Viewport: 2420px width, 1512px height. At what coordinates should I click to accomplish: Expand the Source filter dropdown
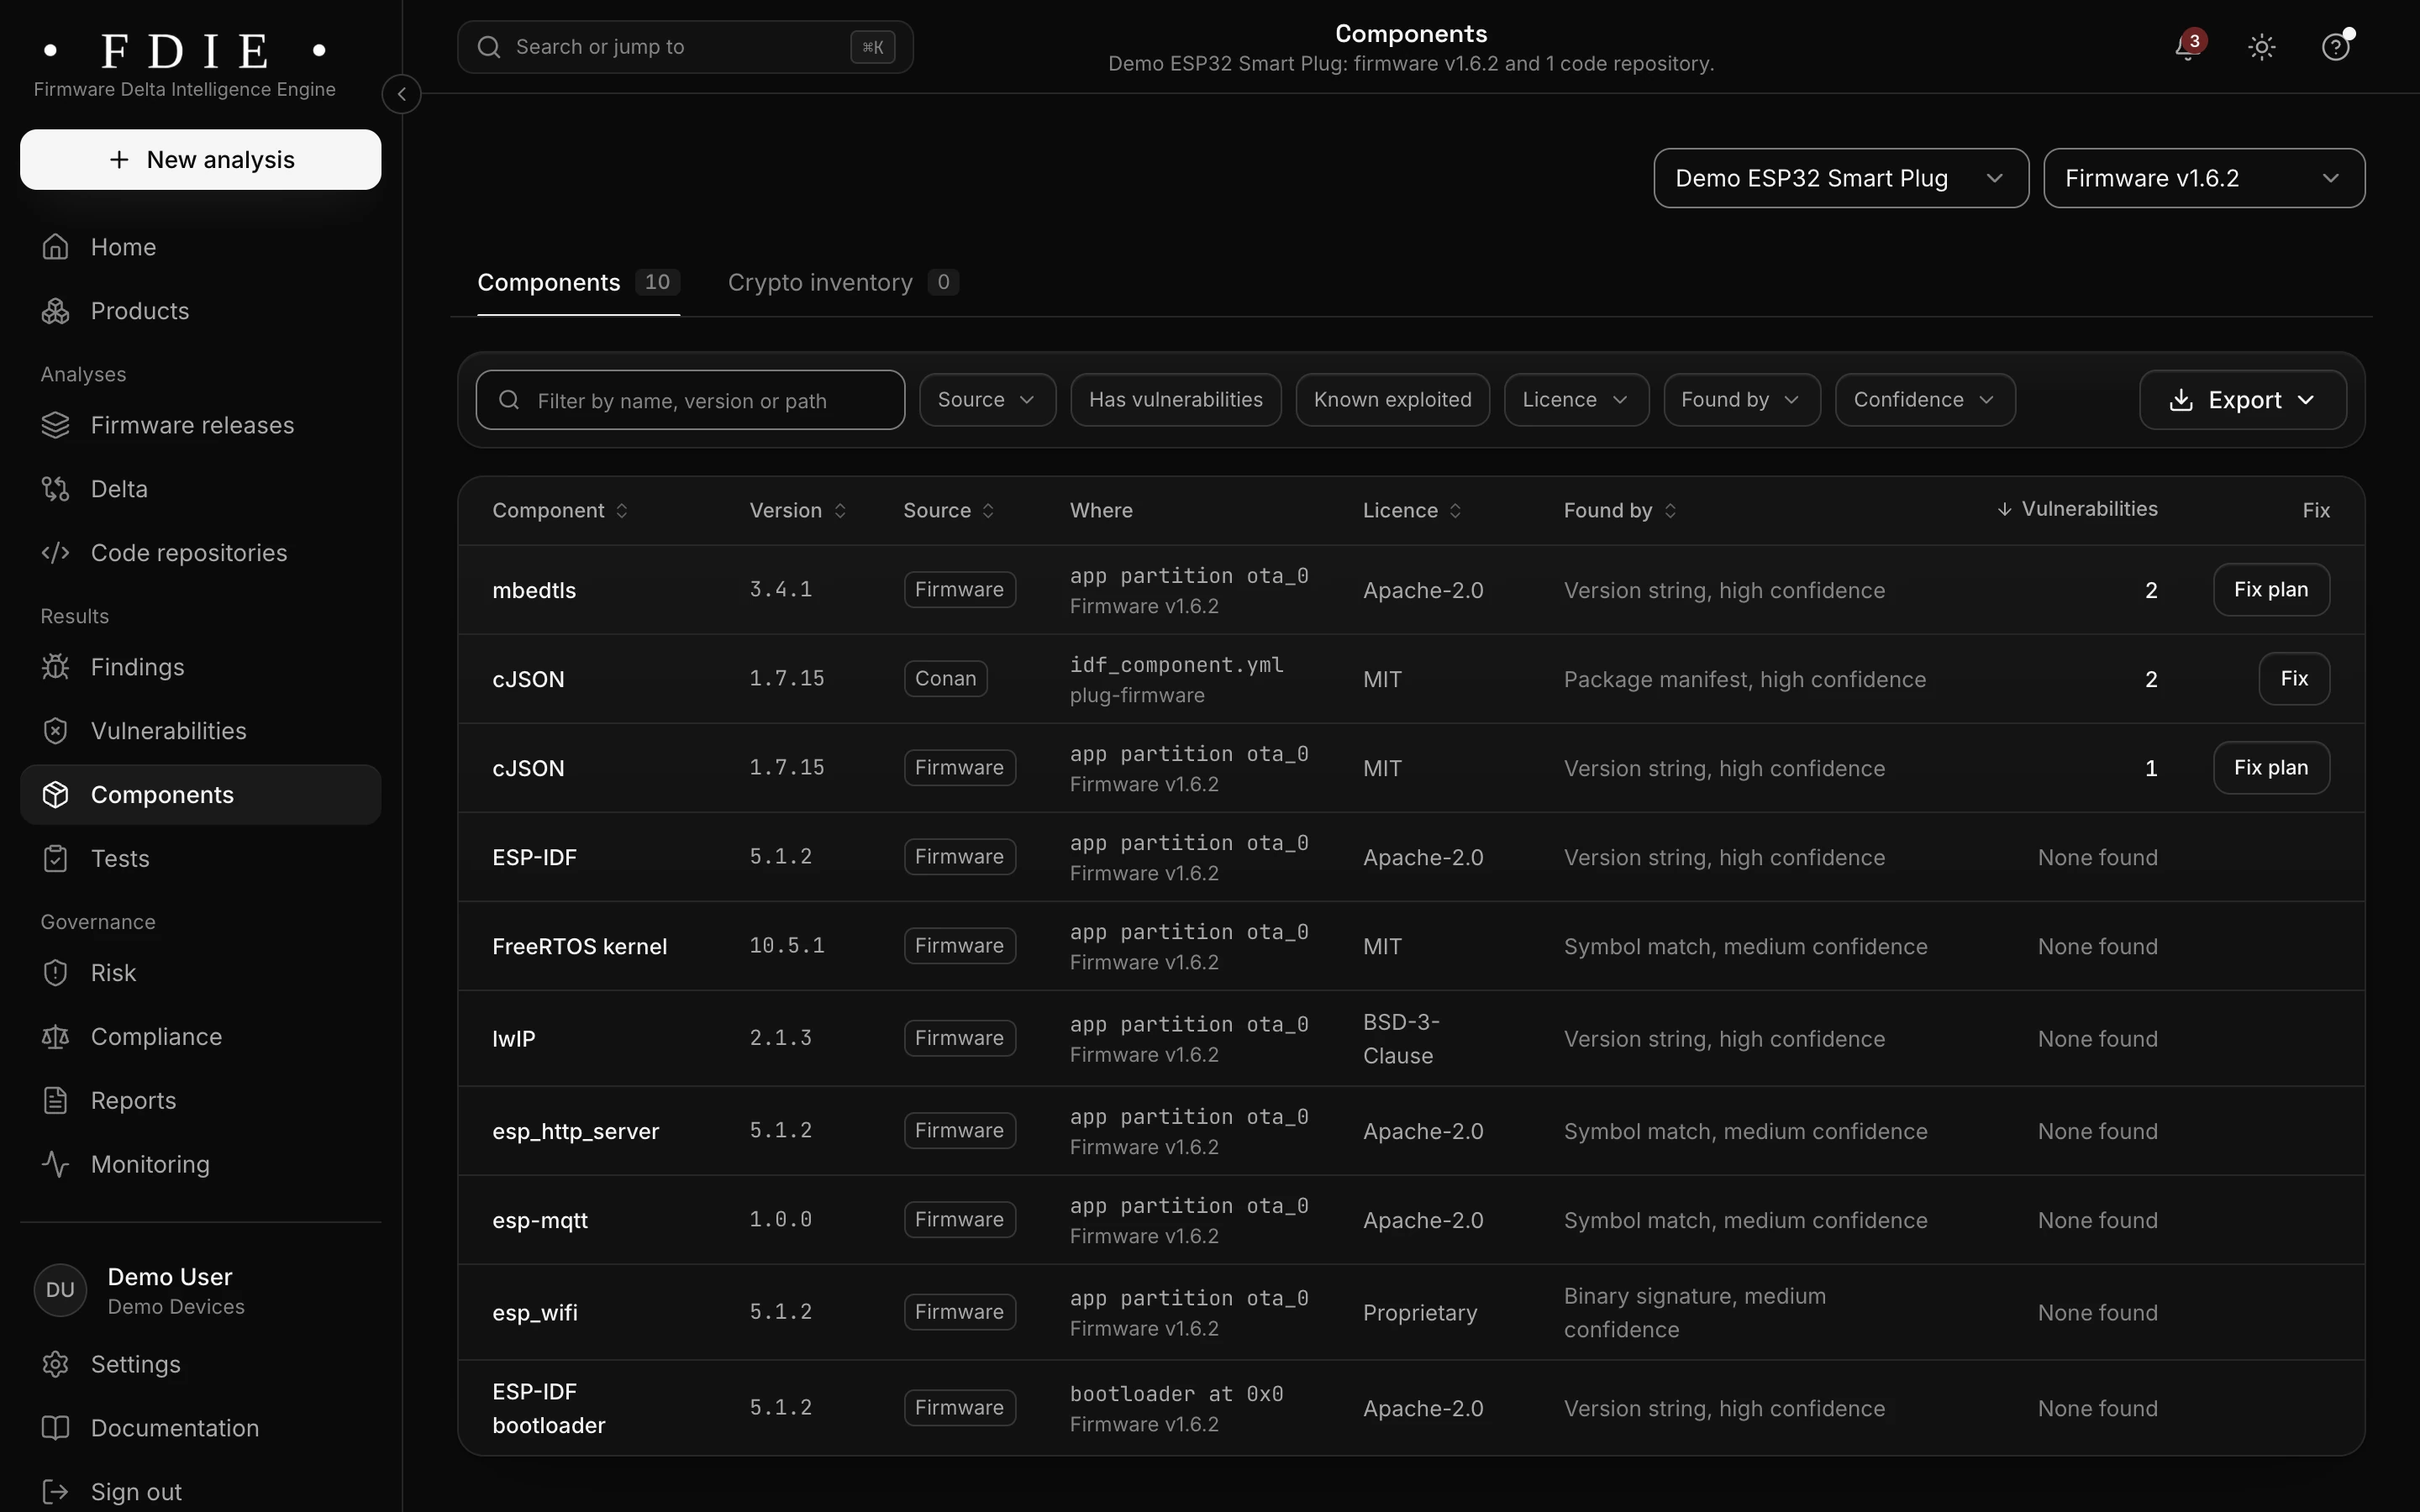coord(987,400)
